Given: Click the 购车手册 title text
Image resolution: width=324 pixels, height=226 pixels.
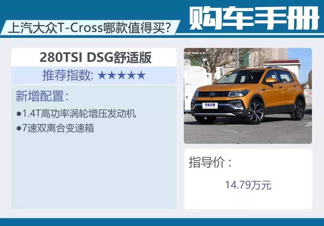Looking at the screenshot, I should point(254,18).
